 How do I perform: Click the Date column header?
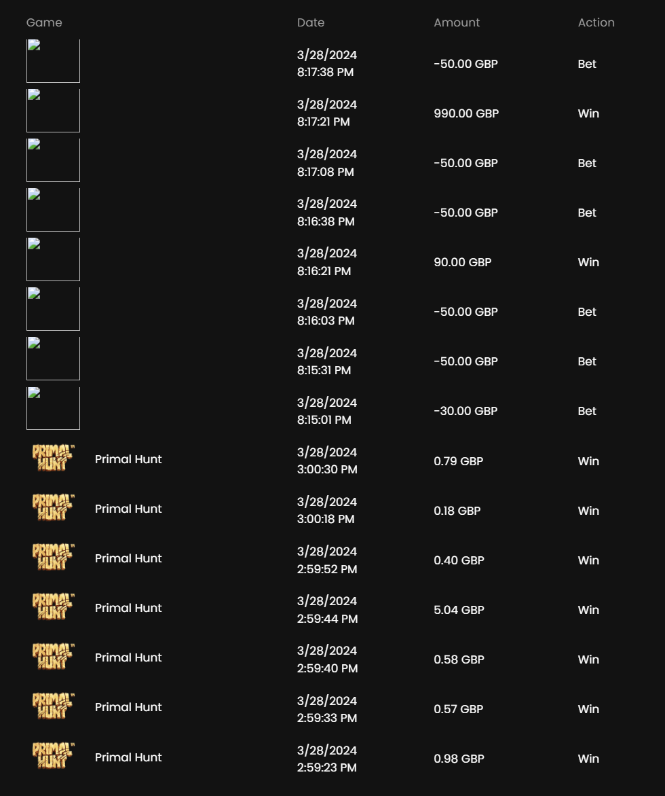coord(311,22)
